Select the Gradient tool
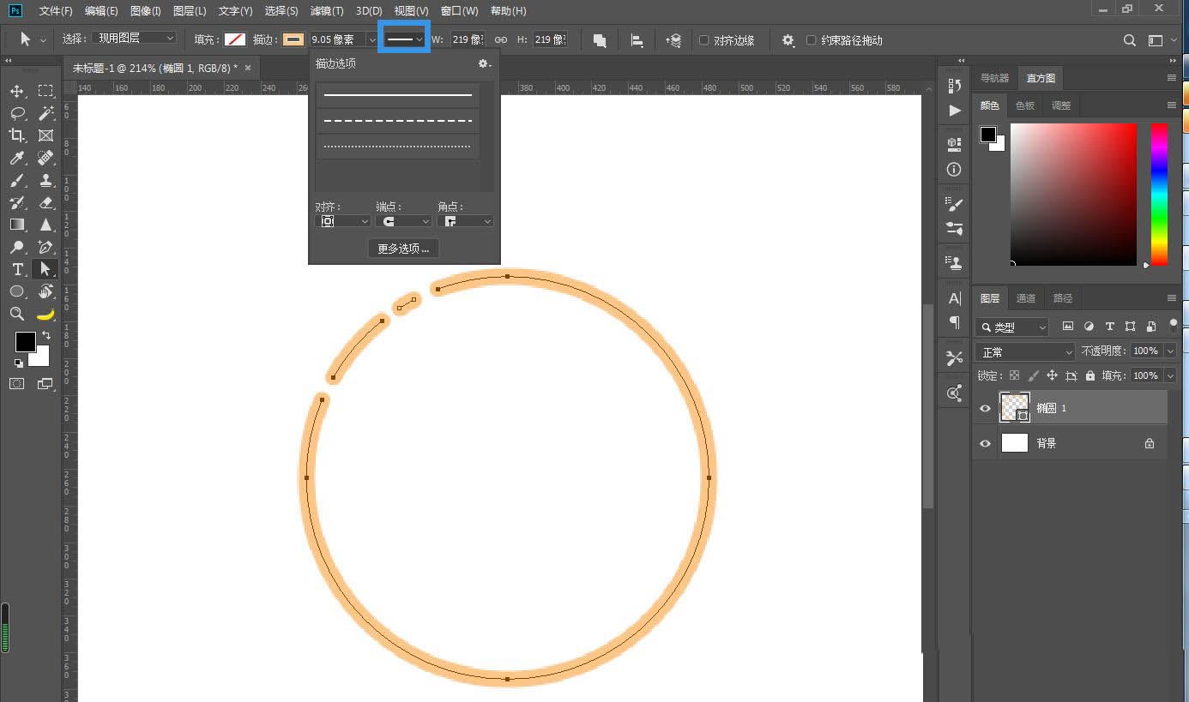The image size is (1189, 702). tap(17, 225)
